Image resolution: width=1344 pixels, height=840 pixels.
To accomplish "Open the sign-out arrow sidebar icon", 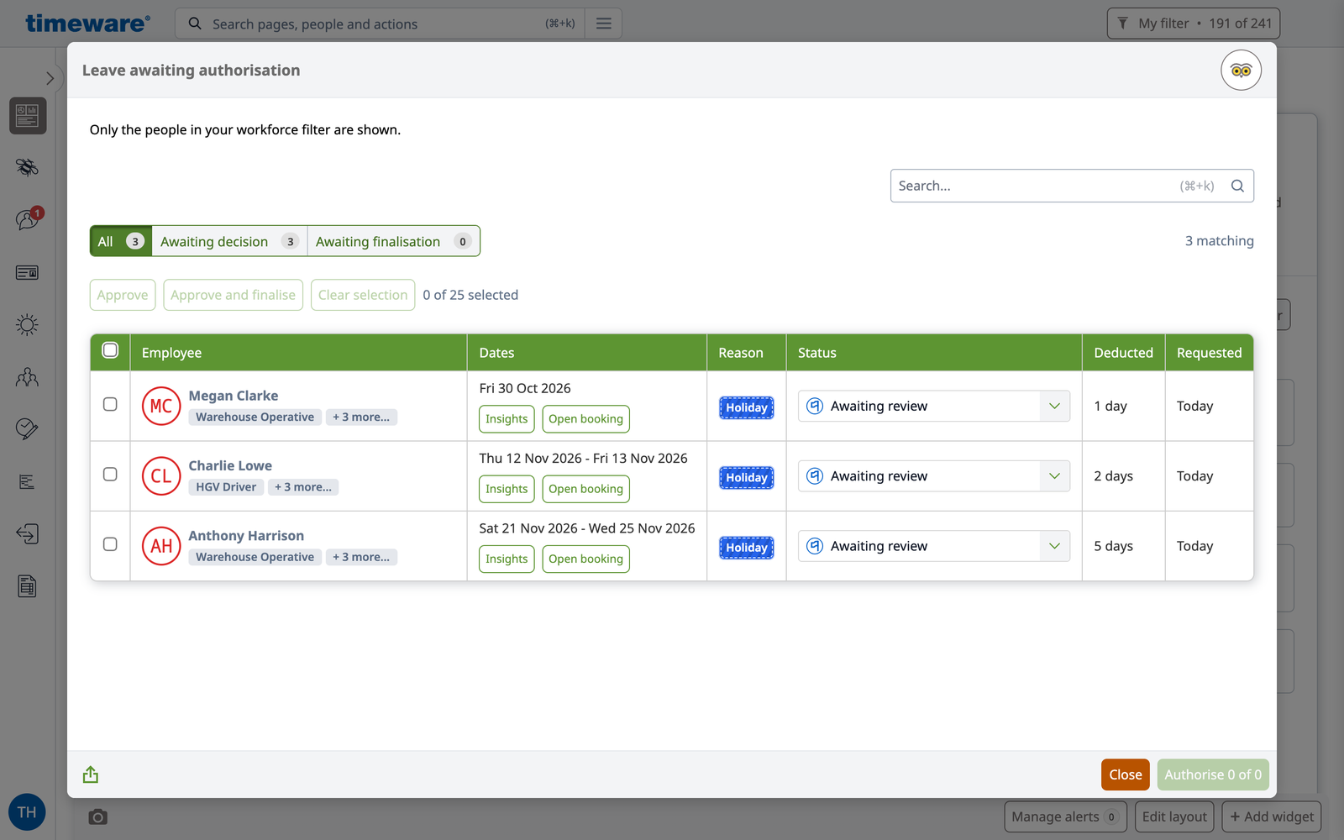I will click(x=28, y=533).
